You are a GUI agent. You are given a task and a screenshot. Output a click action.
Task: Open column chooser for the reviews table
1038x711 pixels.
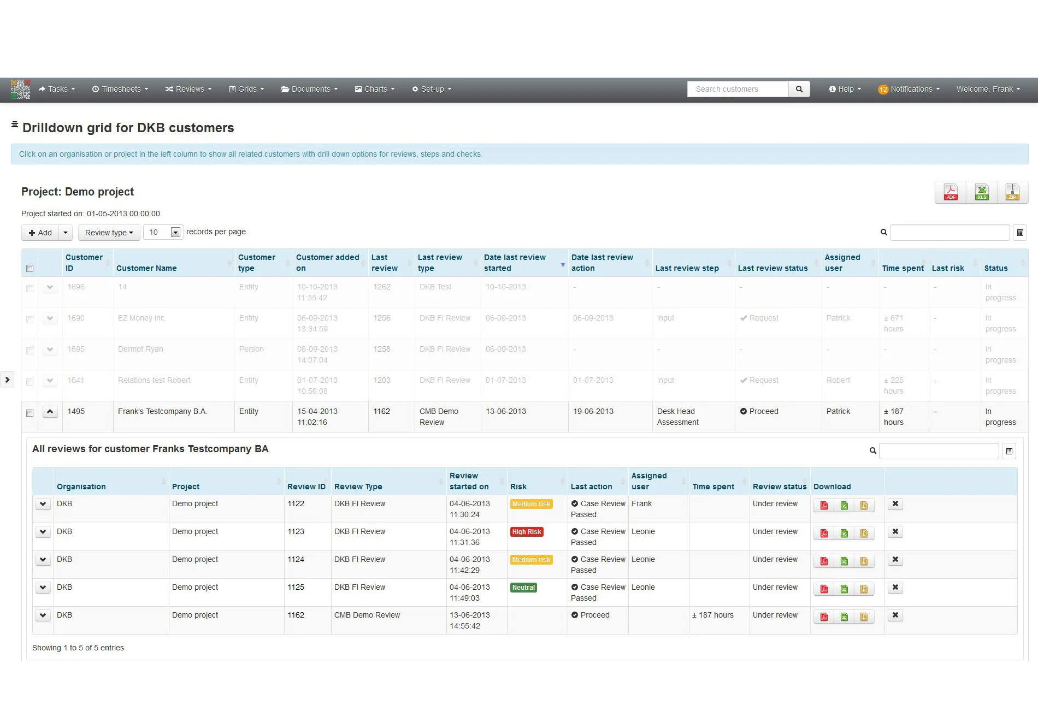pos(1009,451)
